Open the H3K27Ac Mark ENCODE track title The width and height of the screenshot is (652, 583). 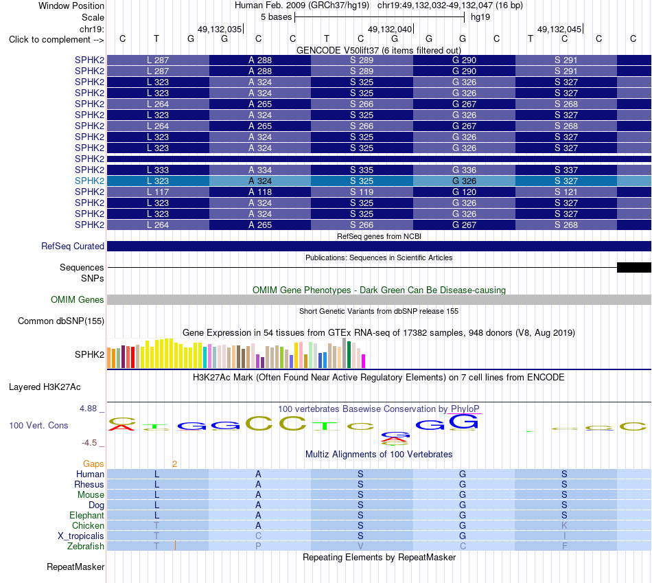pyautogui.click(x=379, y=378)
